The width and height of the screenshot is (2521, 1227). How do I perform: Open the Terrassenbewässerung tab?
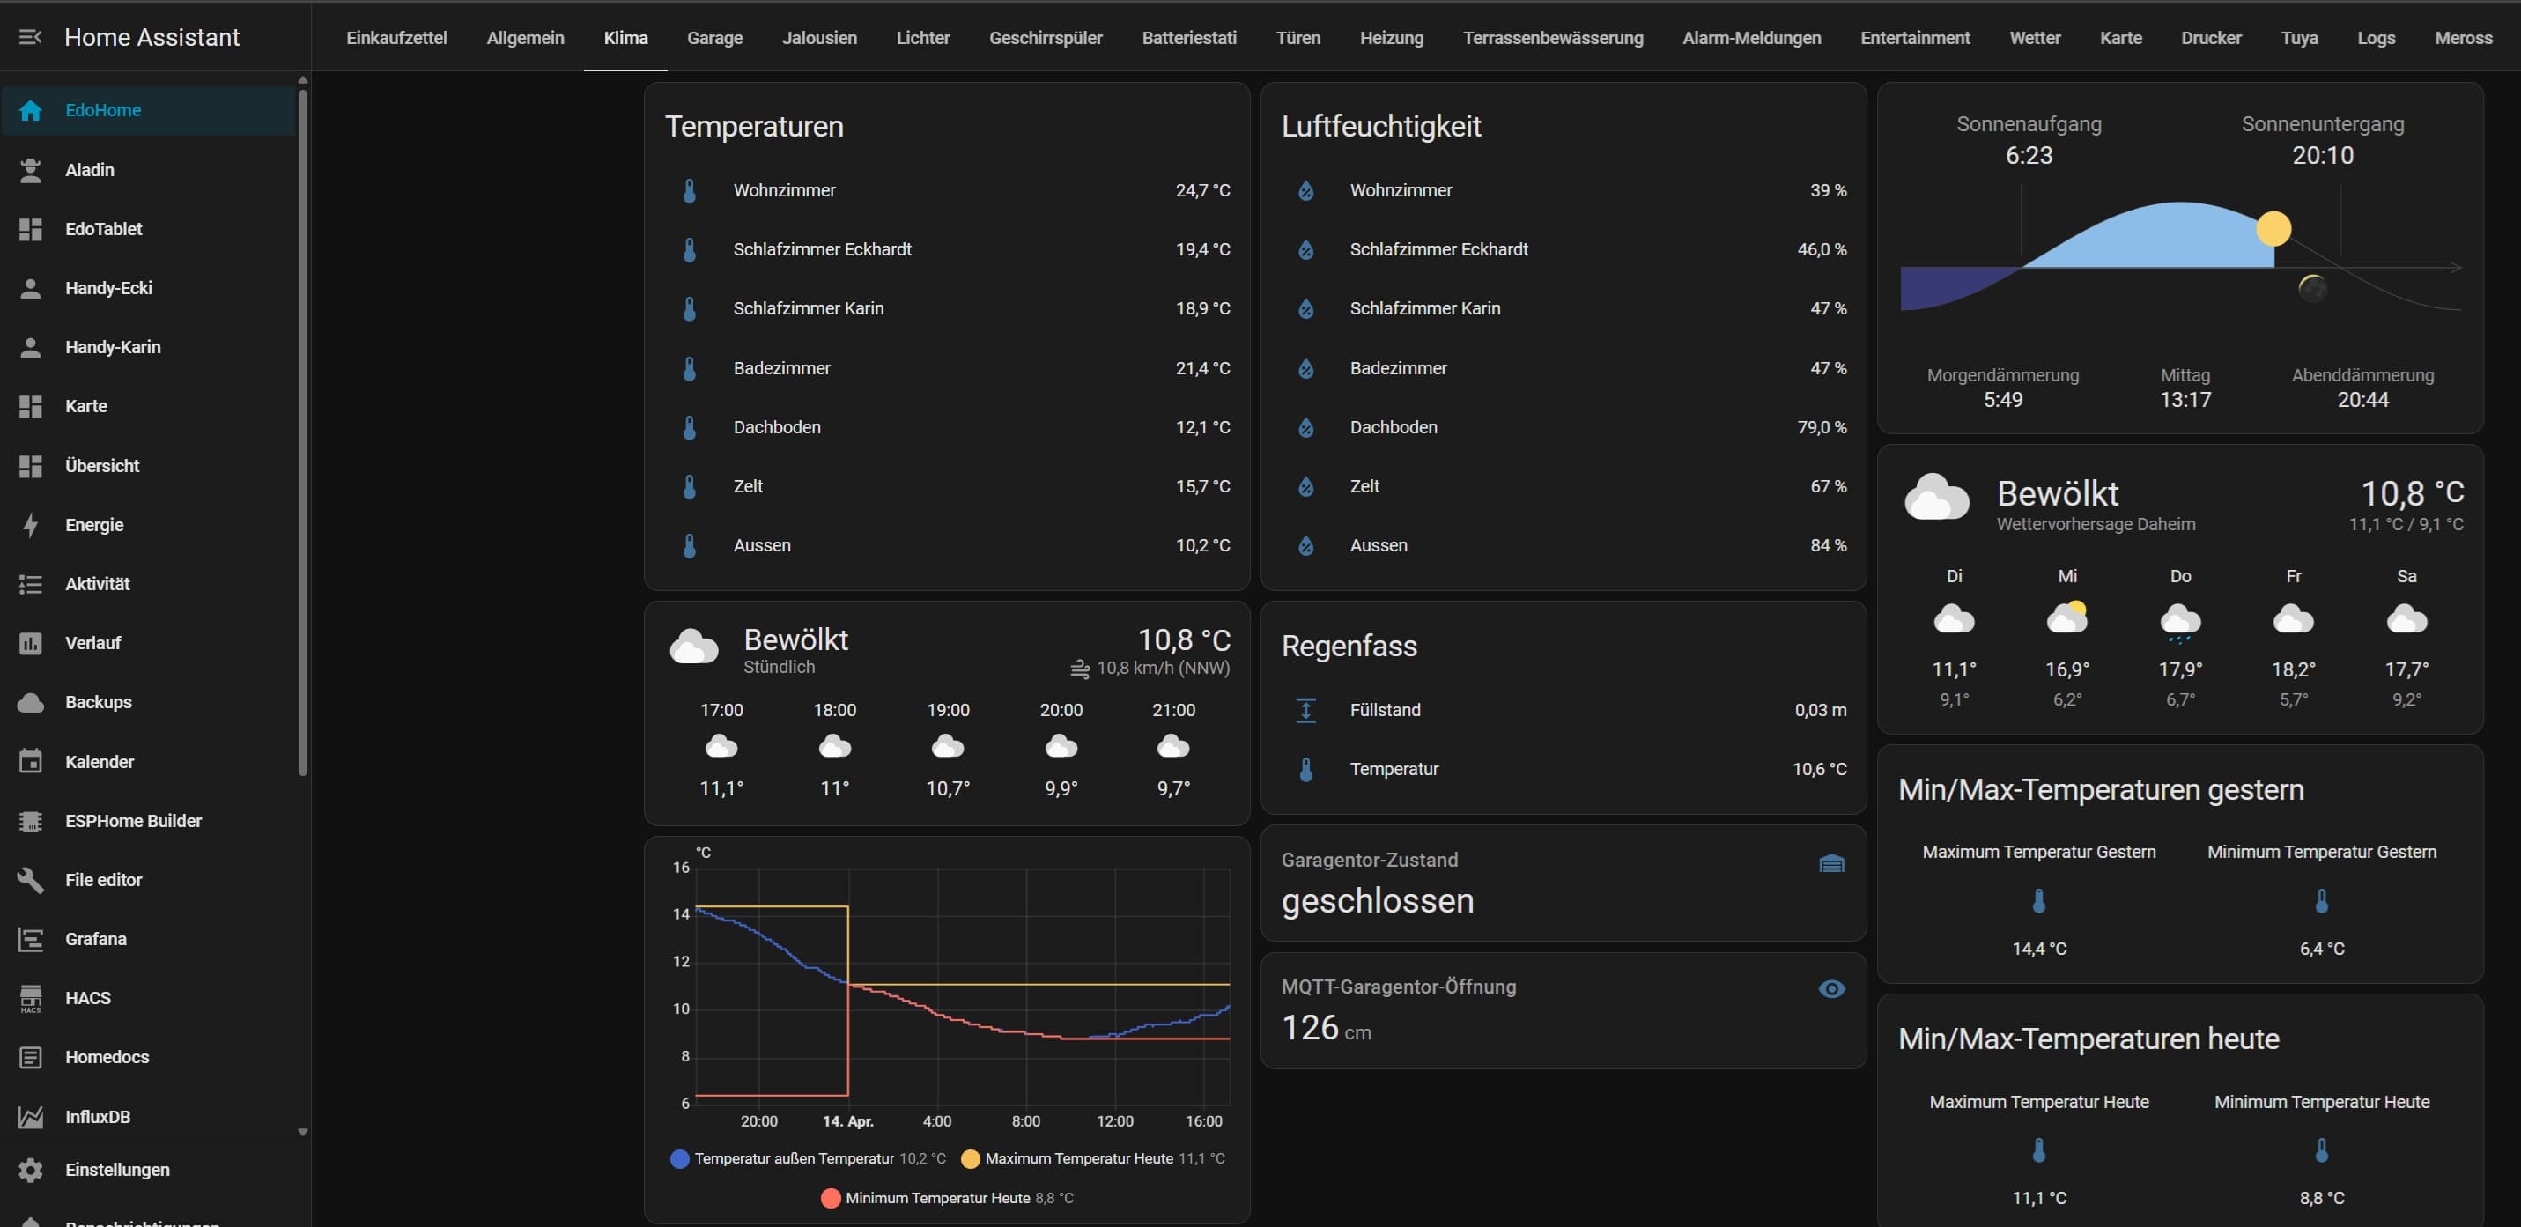[x=1552, y=37]
